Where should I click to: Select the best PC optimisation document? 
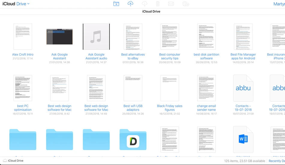click(23, 88)
